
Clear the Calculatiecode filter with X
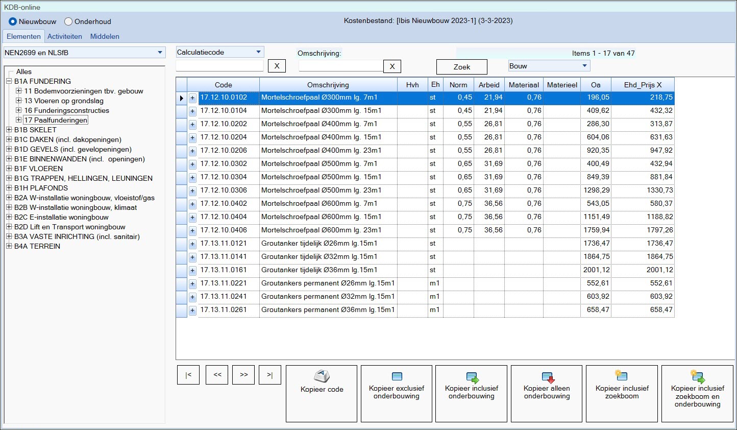(277, 66)
